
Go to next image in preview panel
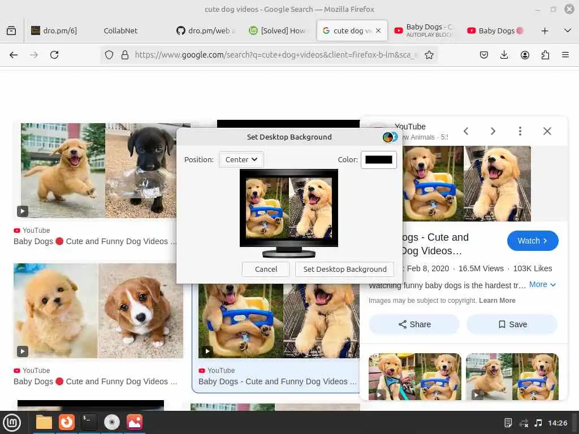(x=493, y=131)
